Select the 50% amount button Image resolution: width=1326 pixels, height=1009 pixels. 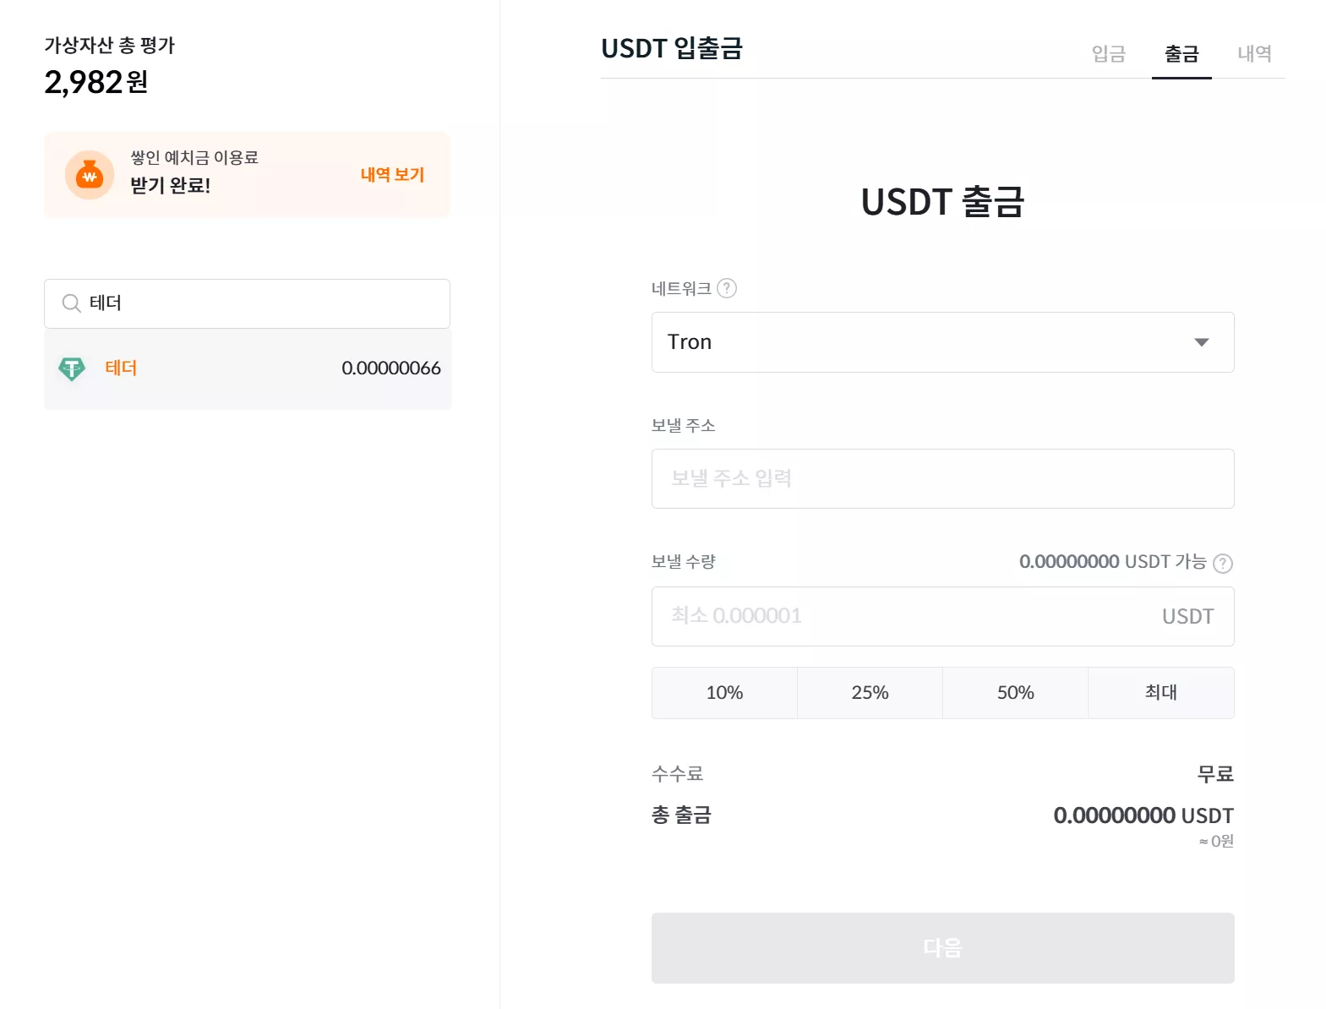(x=1015, y=693)
